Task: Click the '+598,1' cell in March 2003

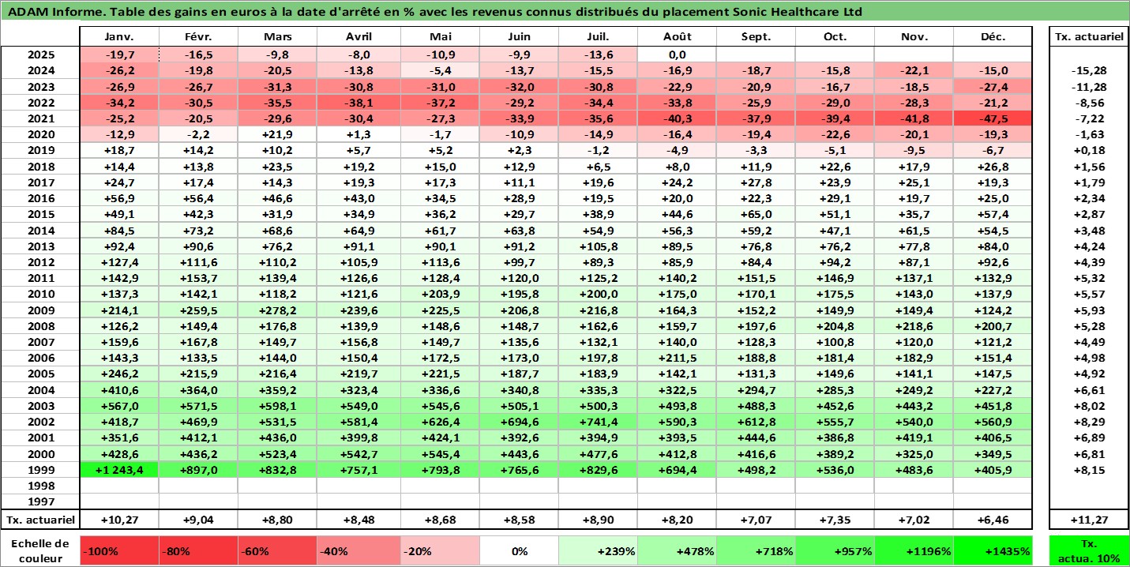Action: click(x=278, y=406)
